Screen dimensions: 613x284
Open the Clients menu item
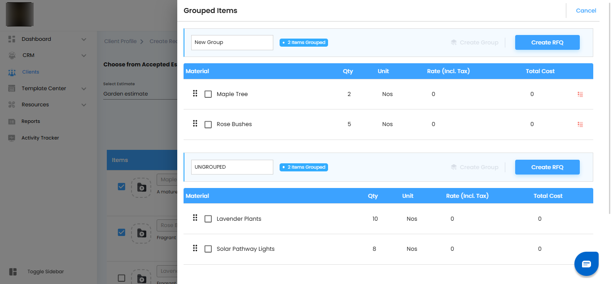pos(31,72)
